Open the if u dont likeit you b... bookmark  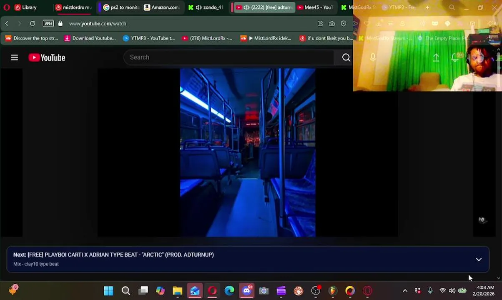tap(326, 38)
